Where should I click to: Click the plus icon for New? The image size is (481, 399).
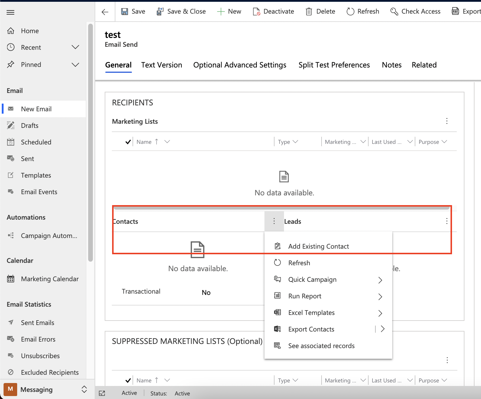pyautogui.click(x=221, y=12)
